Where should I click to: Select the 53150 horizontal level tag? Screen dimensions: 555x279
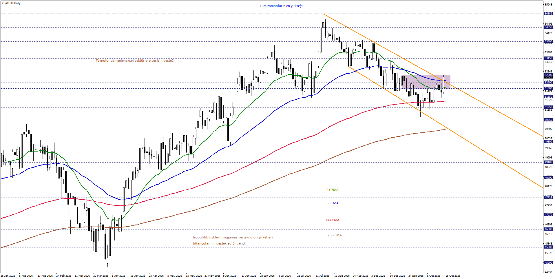click(549, 58)
